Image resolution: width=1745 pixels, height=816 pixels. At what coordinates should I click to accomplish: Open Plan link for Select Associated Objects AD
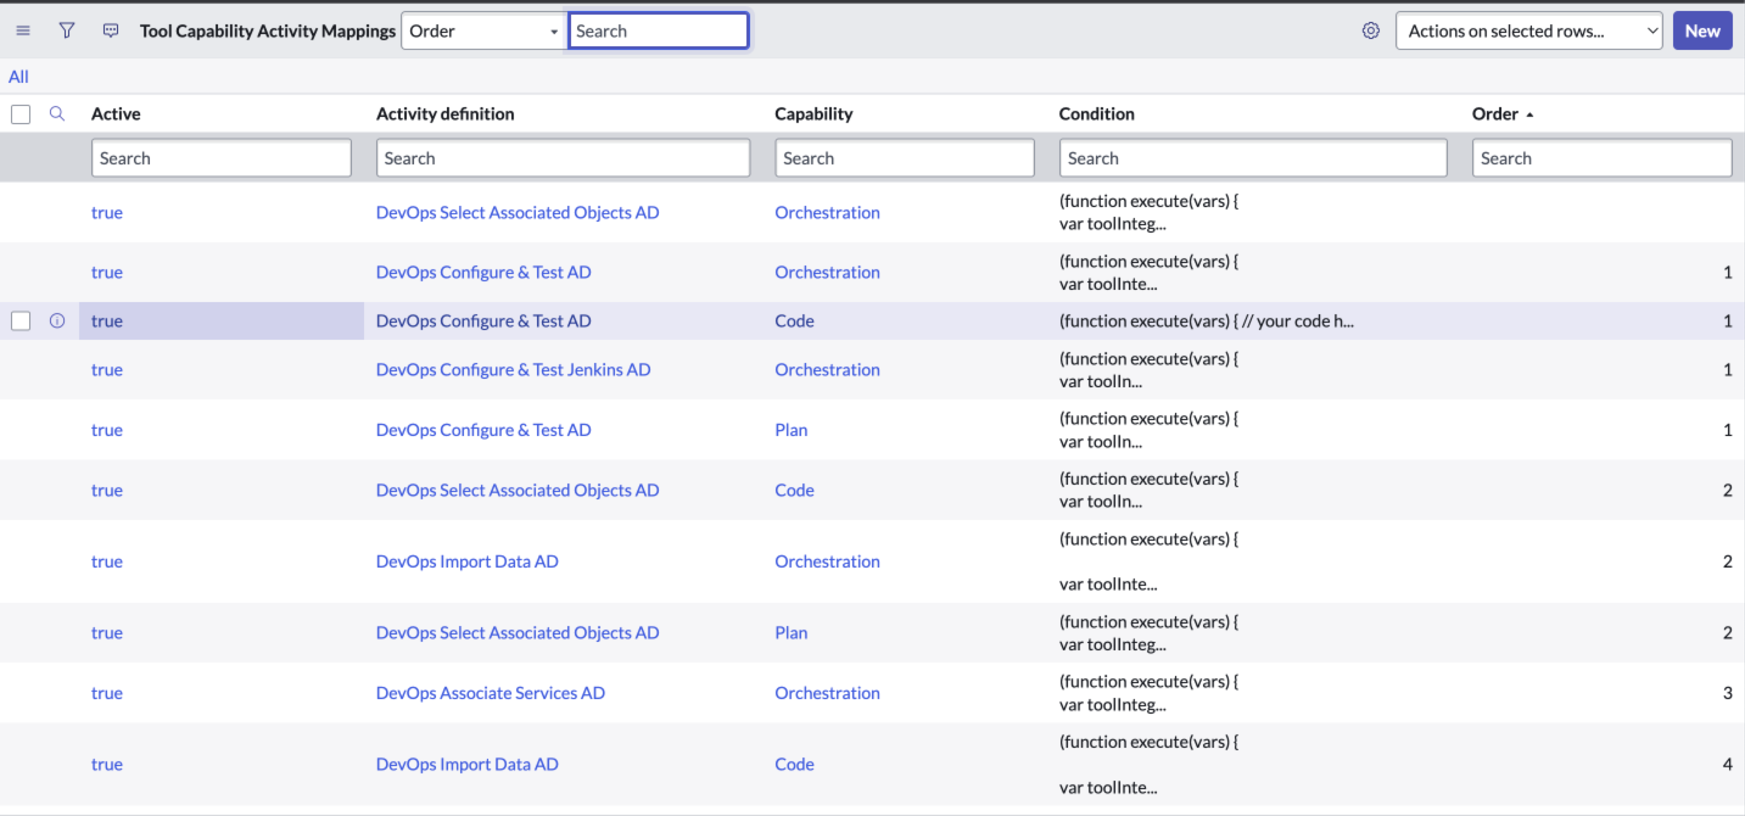(791, 632)
